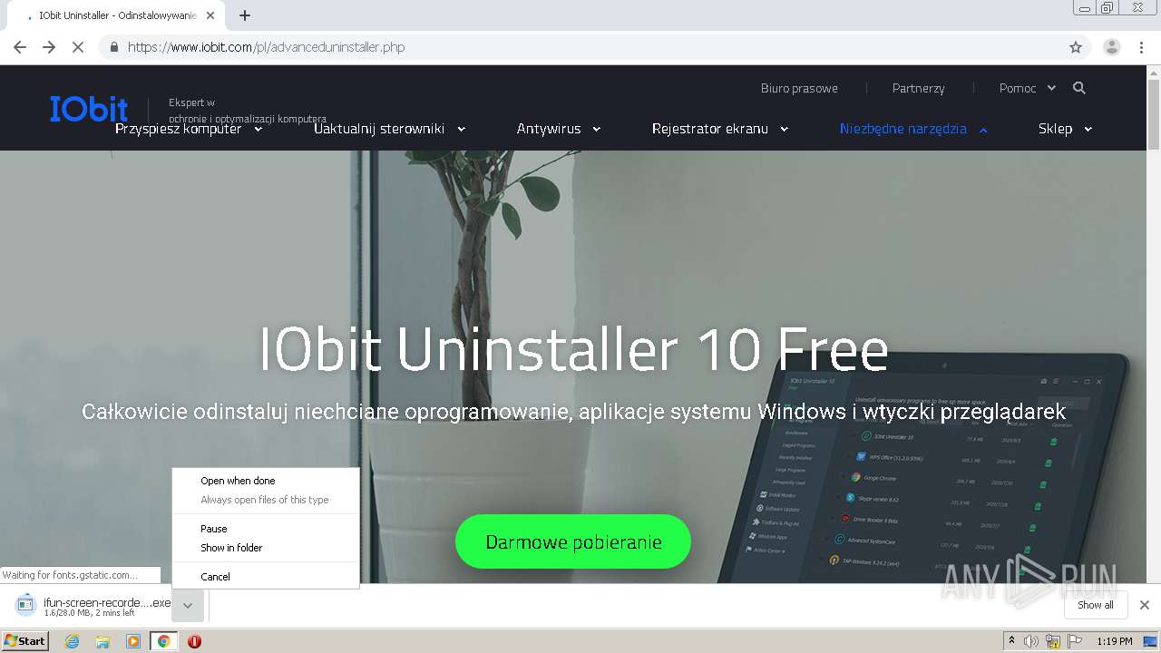Toggle the download item options chevron
This screenshot has width=1161, height=653.
tap(188, 605)
